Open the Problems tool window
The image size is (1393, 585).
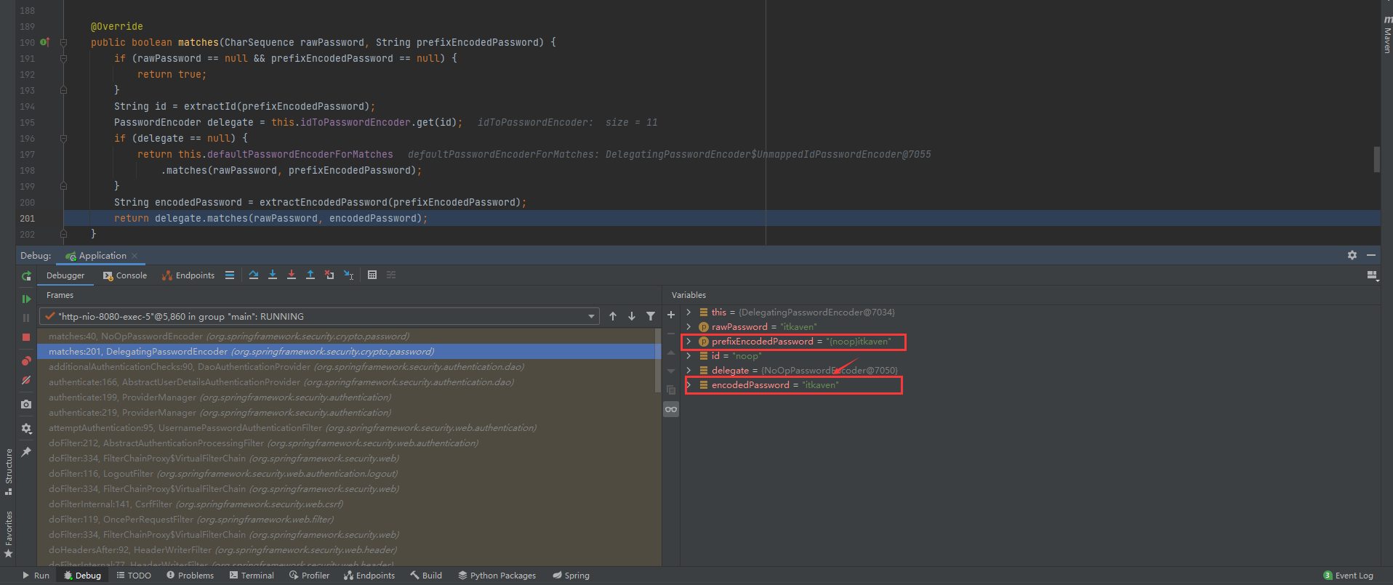pos(190,576)
